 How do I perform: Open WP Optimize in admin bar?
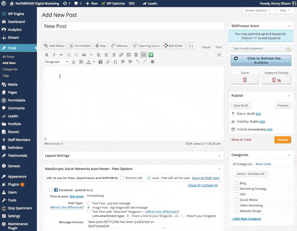pyautogui.click(x=113, y=3)
